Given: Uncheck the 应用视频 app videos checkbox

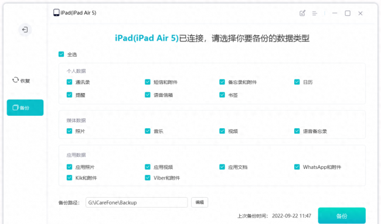Looking at the screenshot, I should point(148,167).
